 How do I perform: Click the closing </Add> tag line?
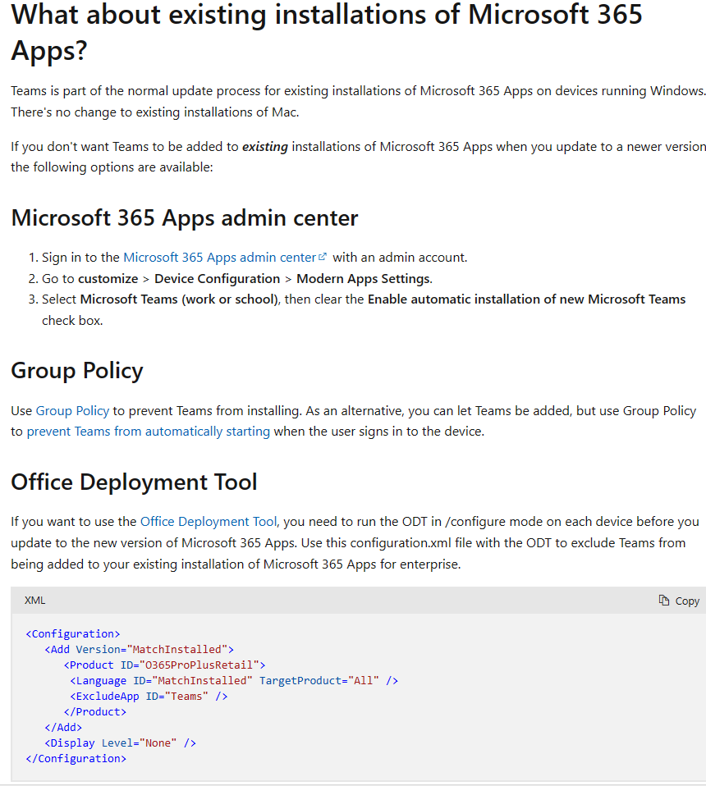63,727
